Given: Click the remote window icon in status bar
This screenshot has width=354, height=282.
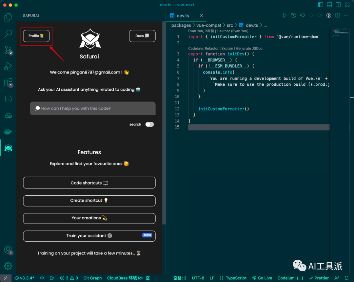Looking at the screenshot, I should (x=6, y=278).
